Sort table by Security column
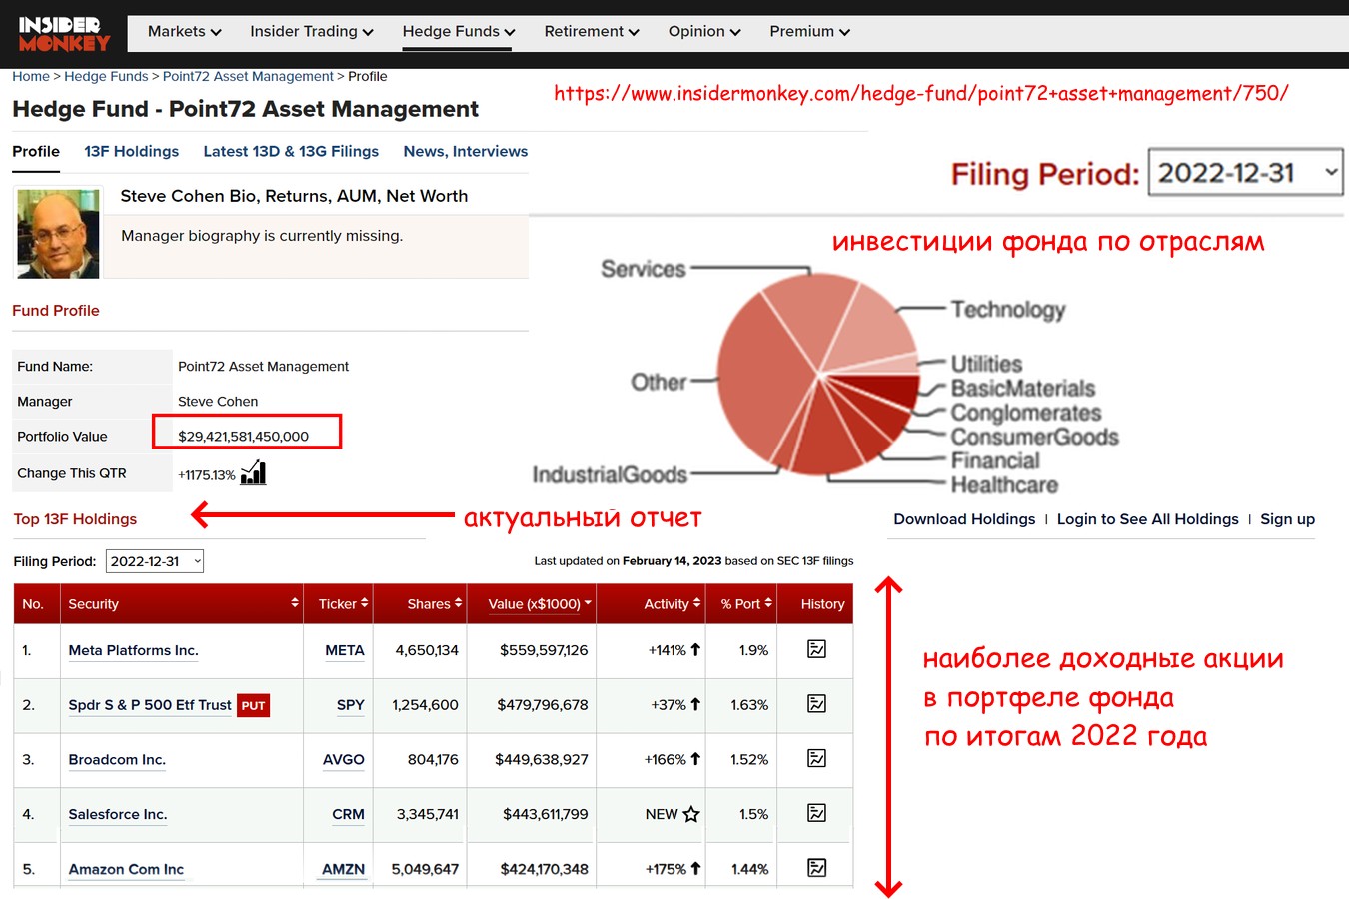This screenshot has height=899, width=1349. coord(183,604)
